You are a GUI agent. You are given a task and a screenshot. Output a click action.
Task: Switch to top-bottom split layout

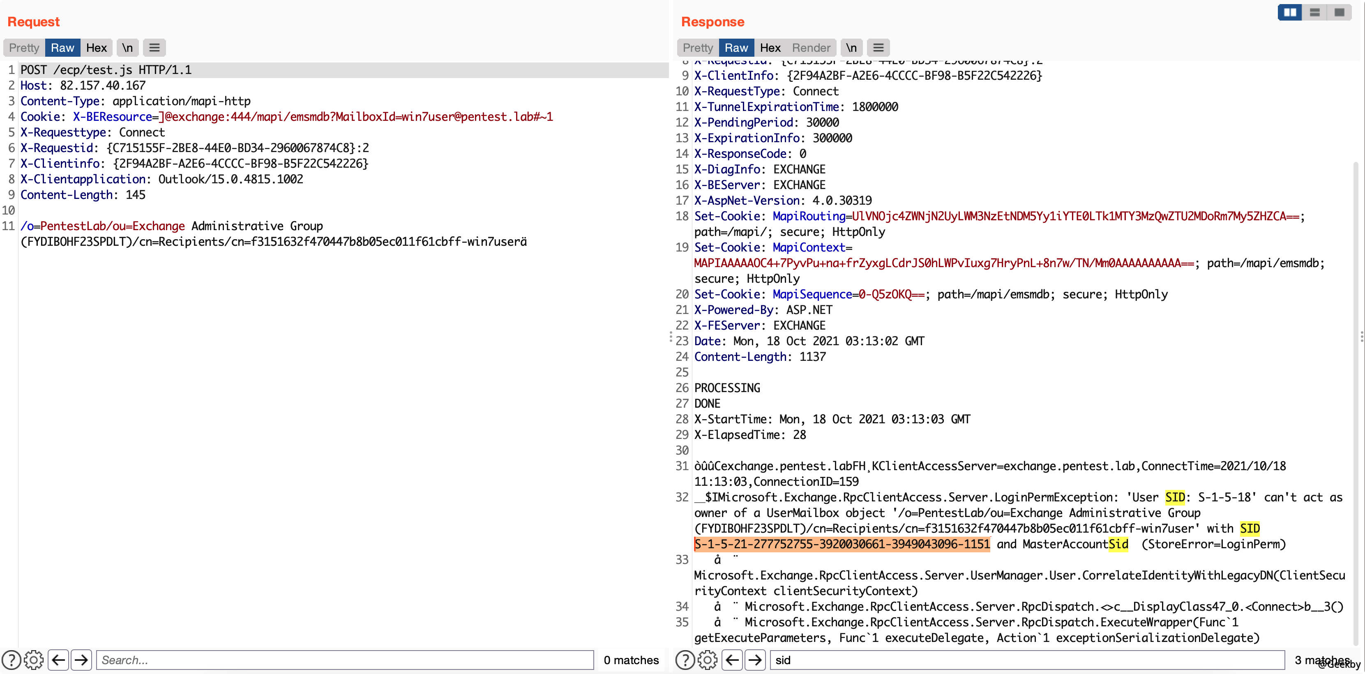(1314, 12)
